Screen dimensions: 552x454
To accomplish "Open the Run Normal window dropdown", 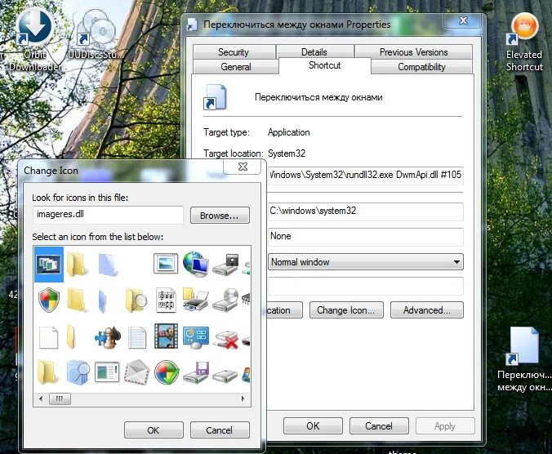I will click(366, 262).
